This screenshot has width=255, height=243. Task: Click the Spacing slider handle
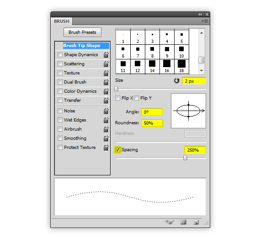click(185, 158)
